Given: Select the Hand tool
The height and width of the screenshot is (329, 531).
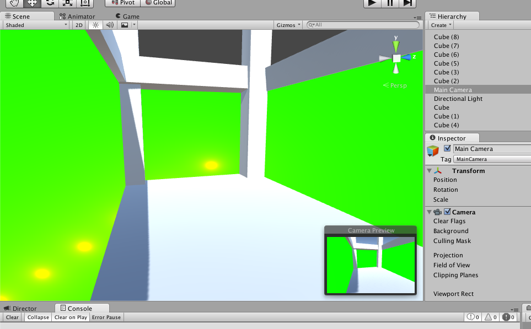Looking at the screenshot, I should click(14, 3).
